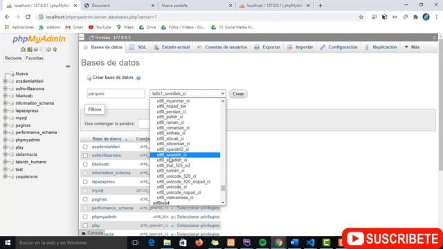Open the Más menu dropdown
This screenshot has width=443, height=249.
[x=412, y=47]
